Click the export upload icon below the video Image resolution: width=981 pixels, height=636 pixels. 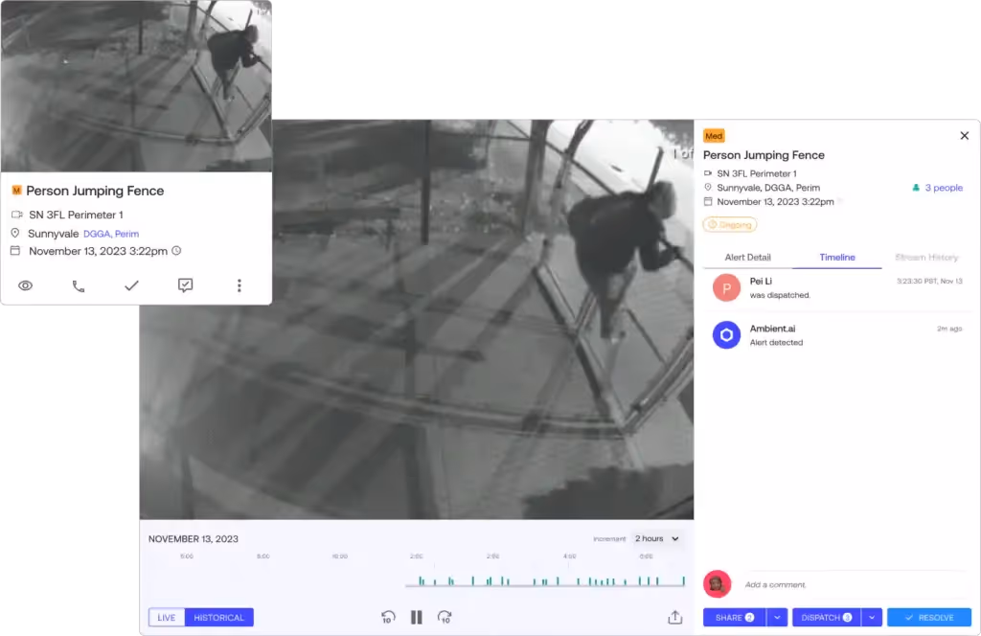[x=674, y=617]
